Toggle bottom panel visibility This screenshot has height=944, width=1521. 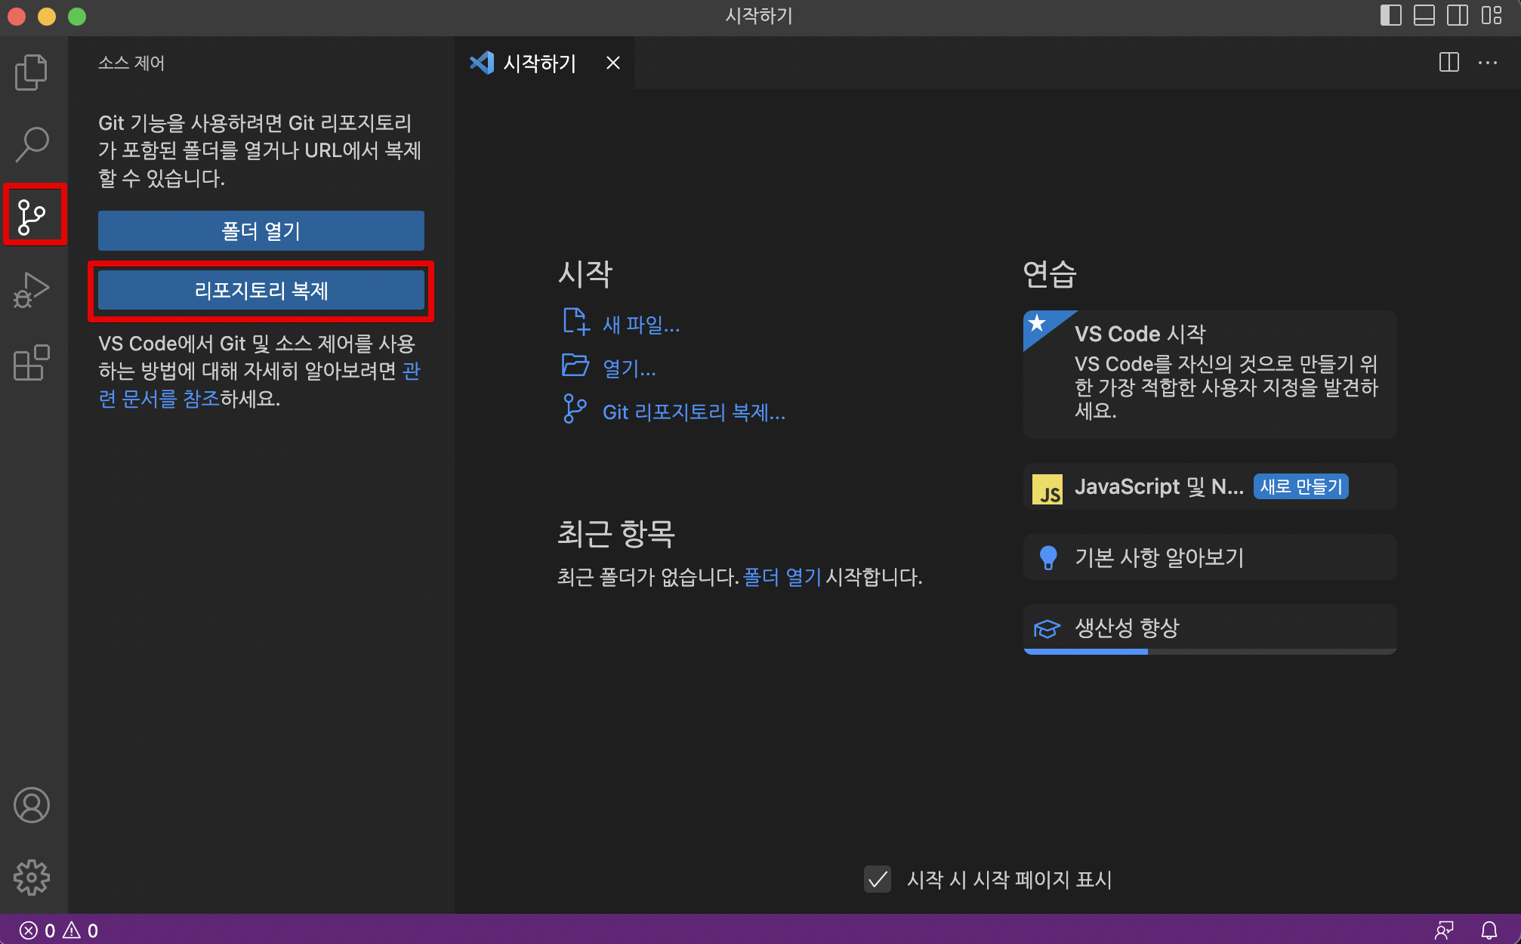[1424, 16]
